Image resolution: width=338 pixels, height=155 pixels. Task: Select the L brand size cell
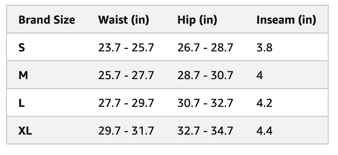[x=22, y=103]
